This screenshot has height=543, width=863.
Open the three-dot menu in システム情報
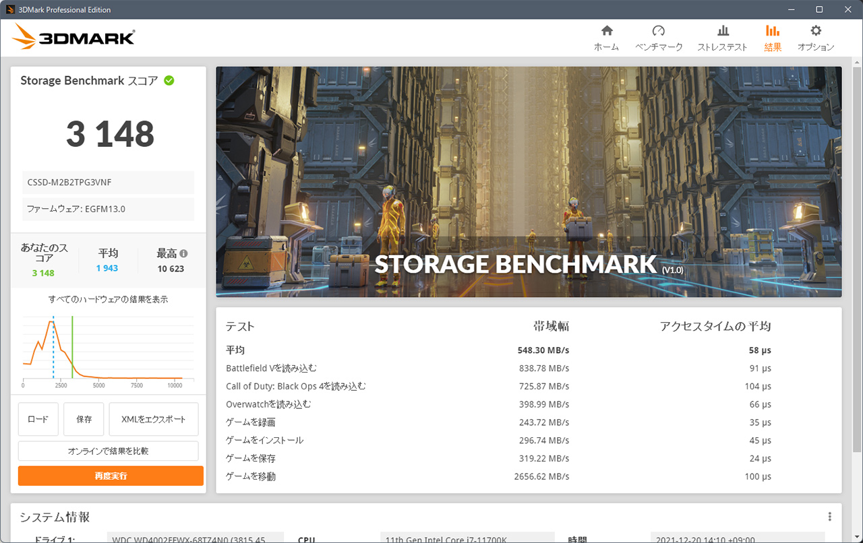(830, 517)
